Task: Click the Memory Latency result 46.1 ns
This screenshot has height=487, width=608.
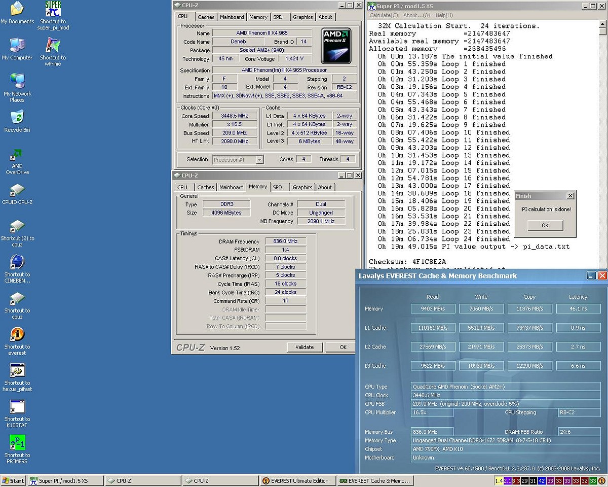Action: (x=578, y=308)
